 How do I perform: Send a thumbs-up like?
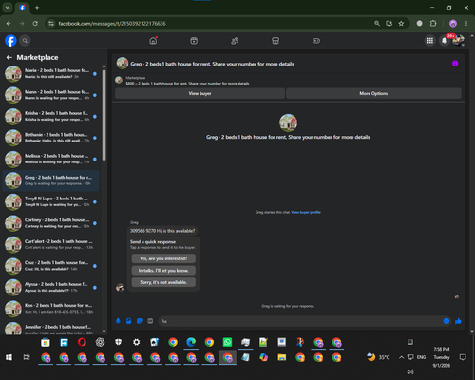(x=458, y=321)
